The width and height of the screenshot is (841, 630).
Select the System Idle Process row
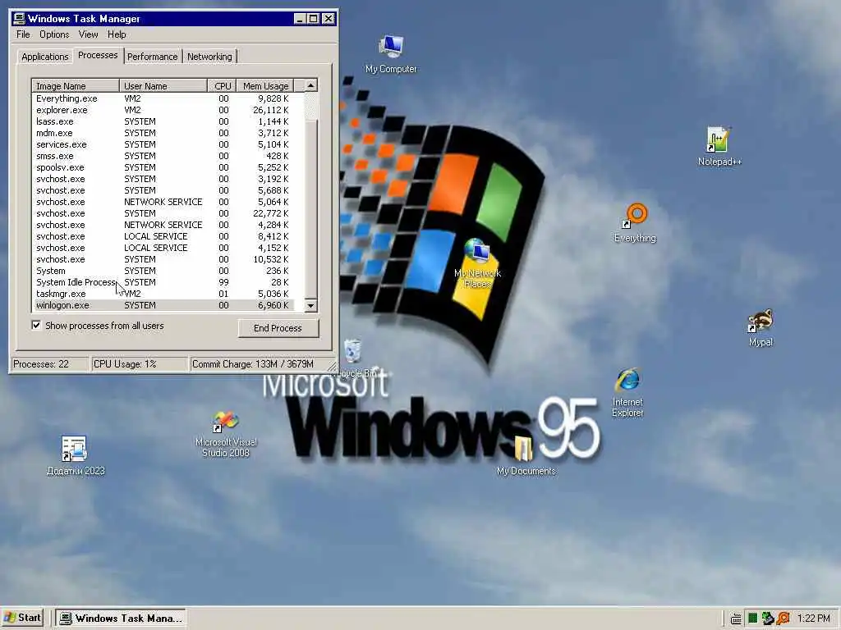pos(163,282)
